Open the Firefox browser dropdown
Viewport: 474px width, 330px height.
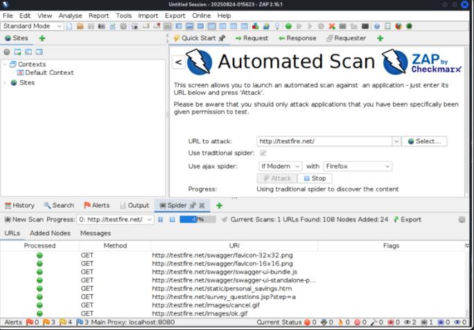358,166
